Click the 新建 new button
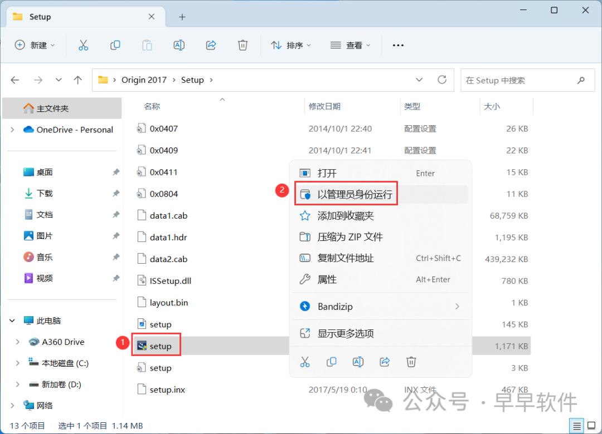The height and width of the screenshot is (434, 602). click(x=35, y=46)
